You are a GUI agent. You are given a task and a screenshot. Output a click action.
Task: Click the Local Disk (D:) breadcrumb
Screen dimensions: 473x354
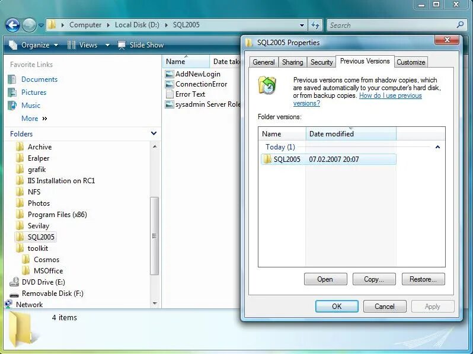click(x=137, y=25)
